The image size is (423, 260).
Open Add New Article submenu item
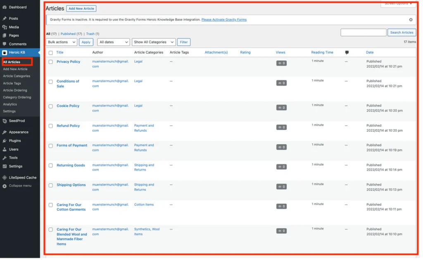(15, 69)
